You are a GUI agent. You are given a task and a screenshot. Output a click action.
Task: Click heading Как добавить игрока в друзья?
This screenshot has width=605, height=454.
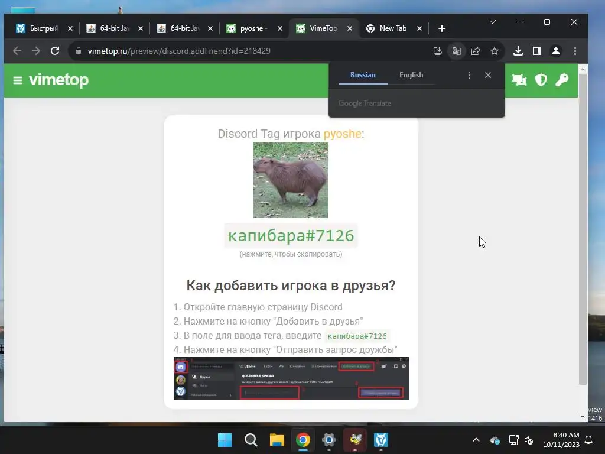click(x=291, y=286)
